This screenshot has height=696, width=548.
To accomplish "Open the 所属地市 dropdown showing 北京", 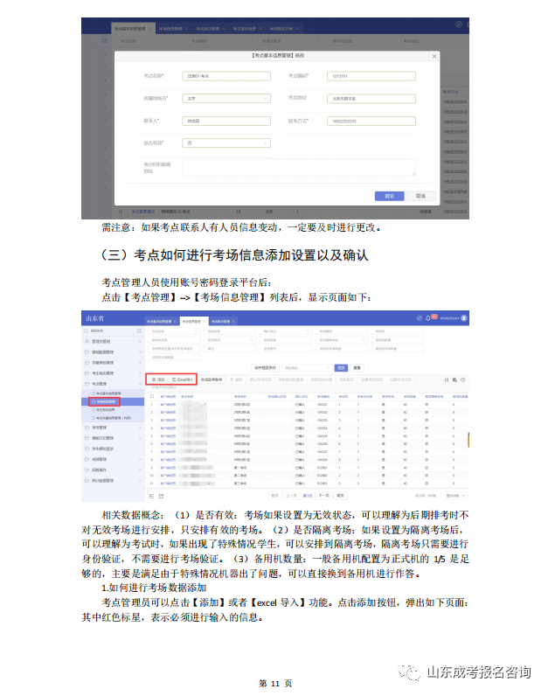I will point(226,99).
